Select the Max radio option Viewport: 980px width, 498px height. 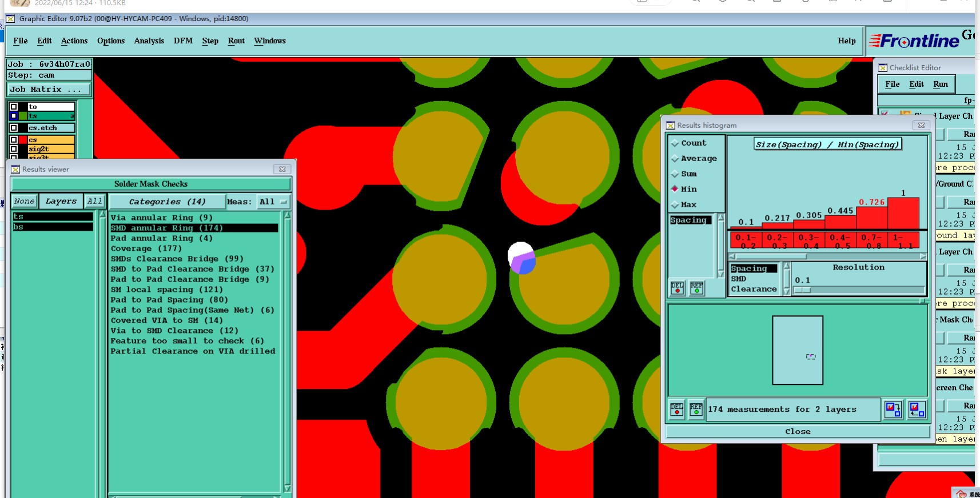[675, 204]
